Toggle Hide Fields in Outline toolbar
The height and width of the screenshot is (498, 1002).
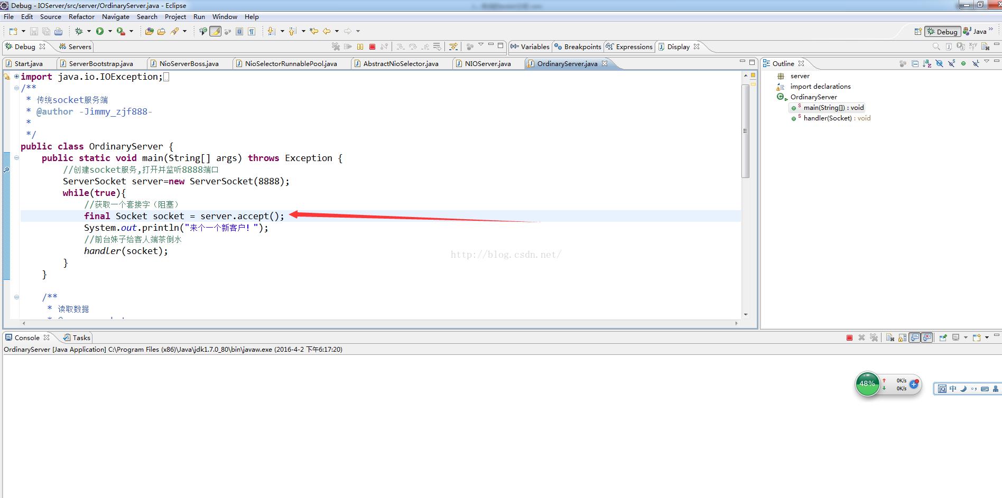coord(939,63)
